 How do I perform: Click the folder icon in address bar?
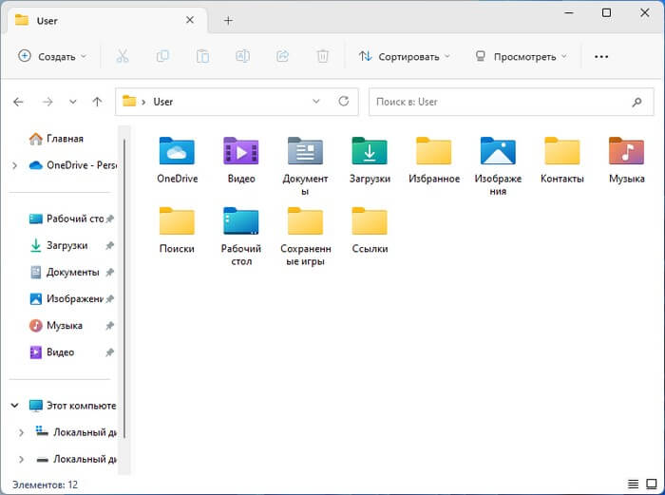click(x=129, y=102)
